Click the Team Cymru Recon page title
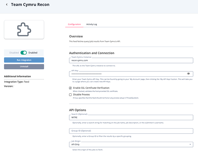Image resolution: width=198 pixels, height=152 pixels. coord(30,5)
